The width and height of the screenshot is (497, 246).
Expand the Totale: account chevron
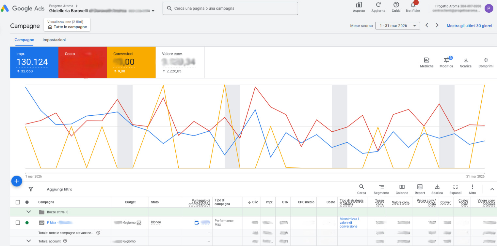tap(29, 241)
